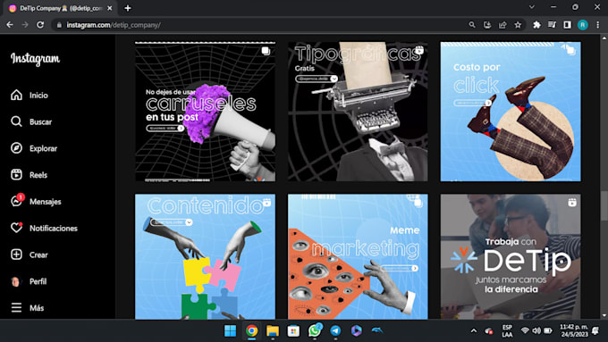Open the Windows Start menu
Image resolution: width=608 pixels, height=342 pixels.
(x=231, y=330)
